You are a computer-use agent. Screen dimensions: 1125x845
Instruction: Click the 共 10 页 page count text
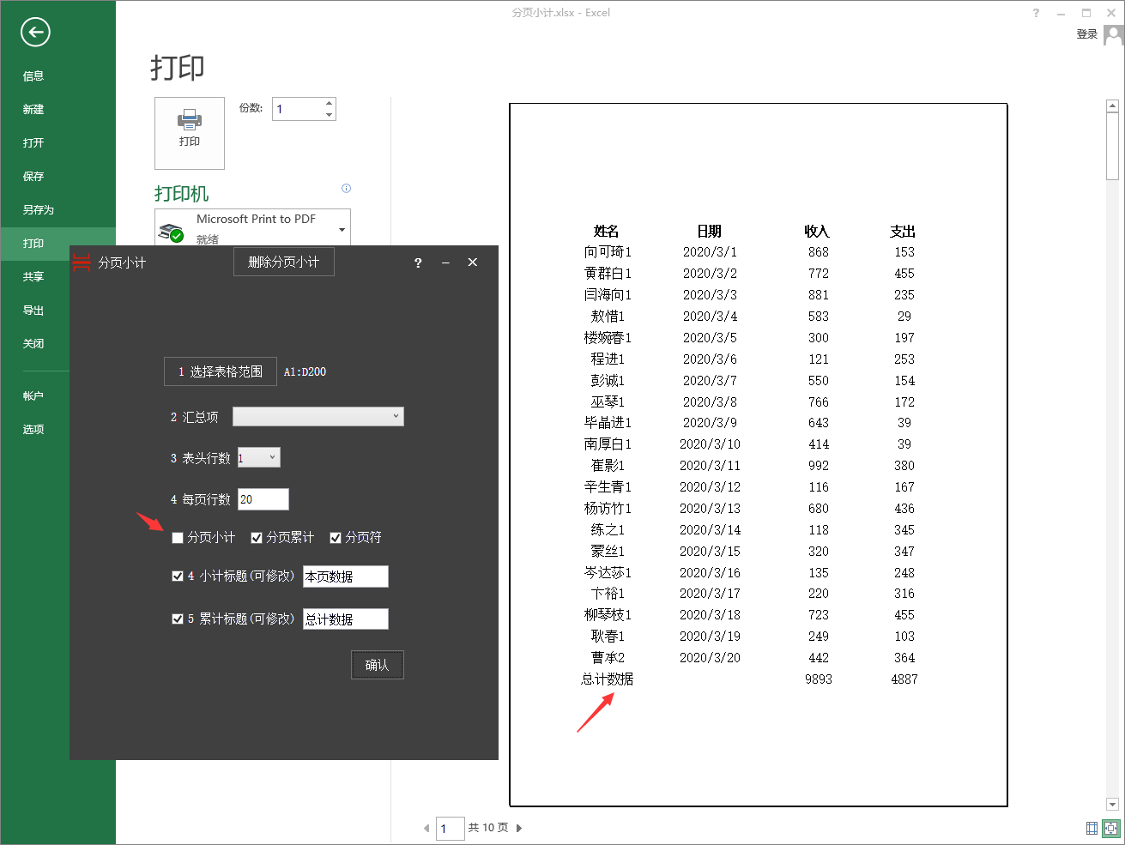(x=488, y=828)
